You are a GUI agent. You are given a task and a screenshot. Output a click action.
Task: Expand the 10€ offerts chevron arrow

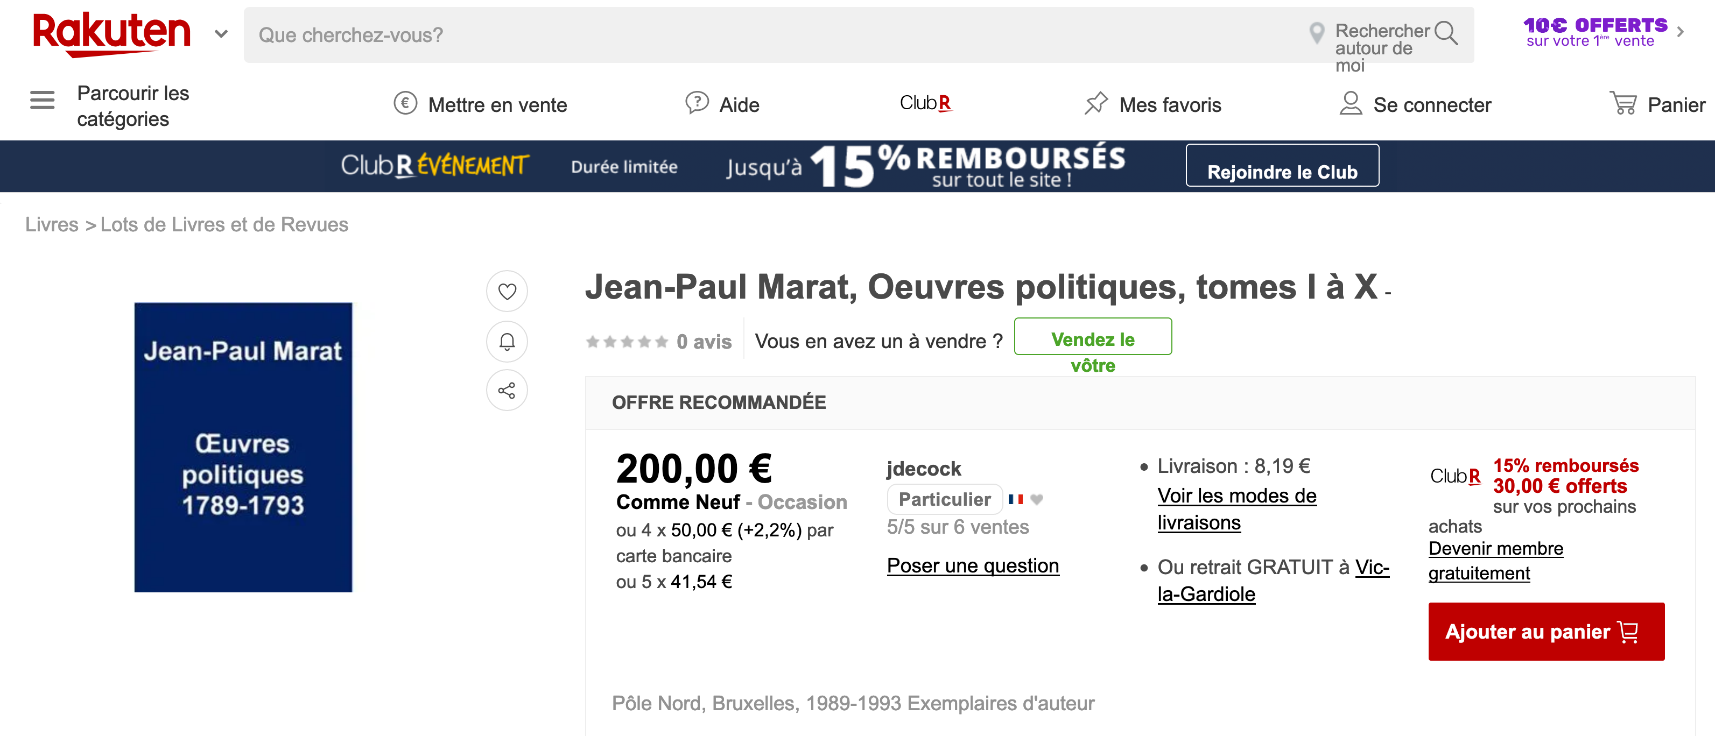tap(1681, 32)
